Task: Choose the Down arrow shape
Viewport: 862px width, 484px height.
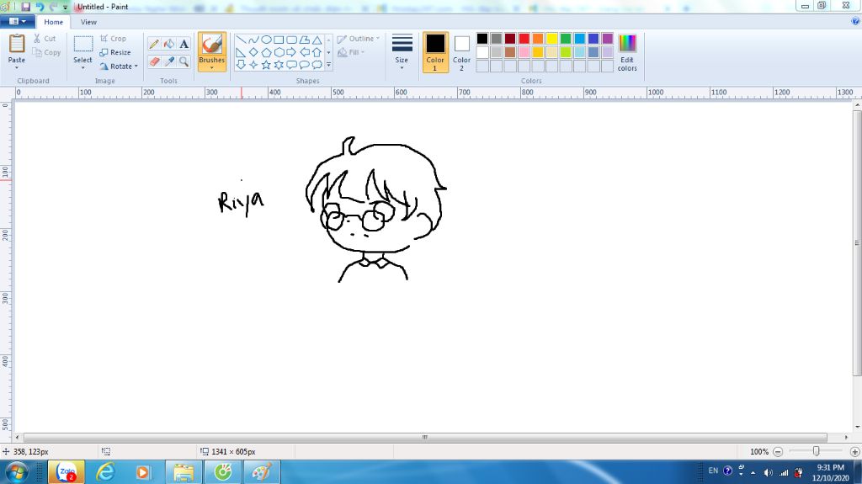Action: (x=241, y=65)
